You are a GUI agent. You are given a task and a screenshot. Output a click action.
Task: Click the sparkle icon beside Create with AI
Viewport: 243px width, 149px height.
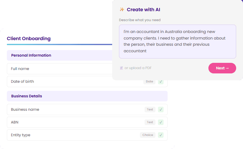(x=122, y=10)
